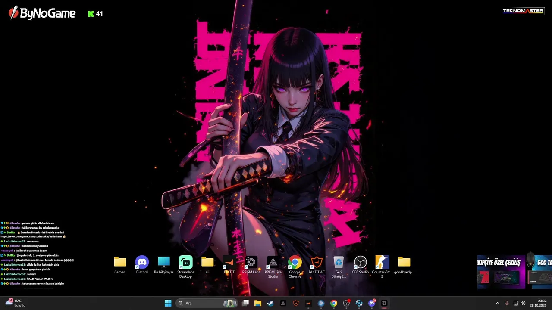Open the Bu bilgisayar desktop icon
This screenshot has height=310, width=552.
[164, 265]
